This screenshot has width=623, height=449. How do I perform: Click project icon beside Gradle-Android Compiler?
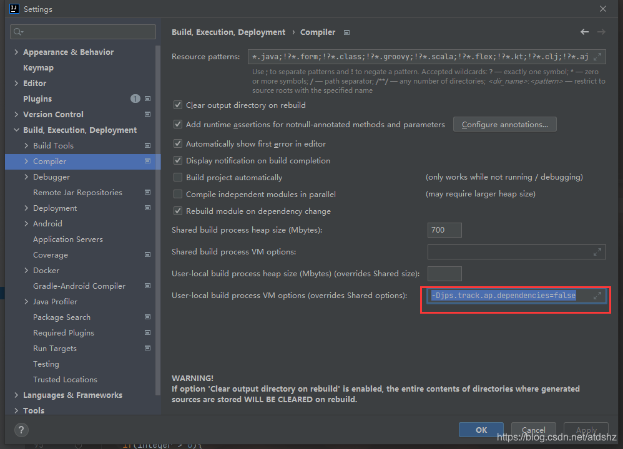coord(147,286)
